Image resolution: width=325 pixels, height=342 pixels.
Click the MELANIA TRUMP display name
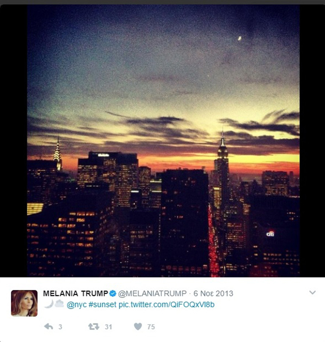pos(76,294)
